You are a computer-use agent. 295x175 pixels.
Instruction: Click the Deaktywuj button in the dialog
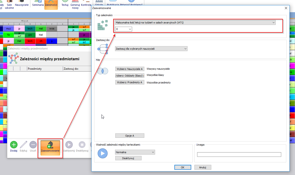click(128, 158)
